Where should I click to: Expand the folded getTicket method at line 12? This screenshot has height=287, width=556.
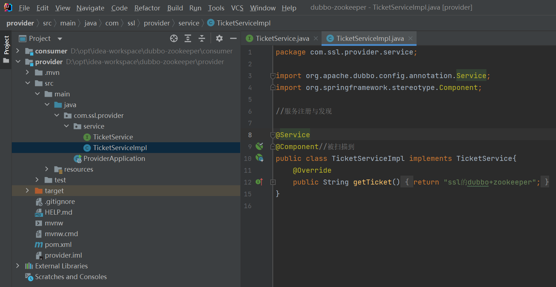273,182
